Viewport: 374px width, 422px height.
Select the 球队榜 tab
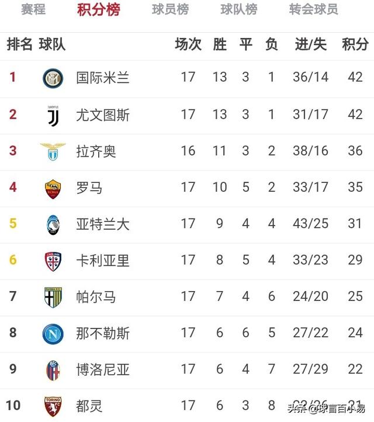(239, 10)
